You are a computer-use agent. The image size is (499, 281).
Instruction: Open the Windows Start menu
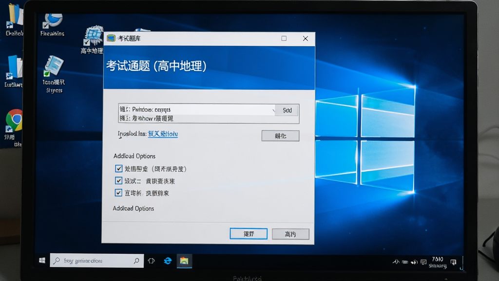(x=42, y=261)
